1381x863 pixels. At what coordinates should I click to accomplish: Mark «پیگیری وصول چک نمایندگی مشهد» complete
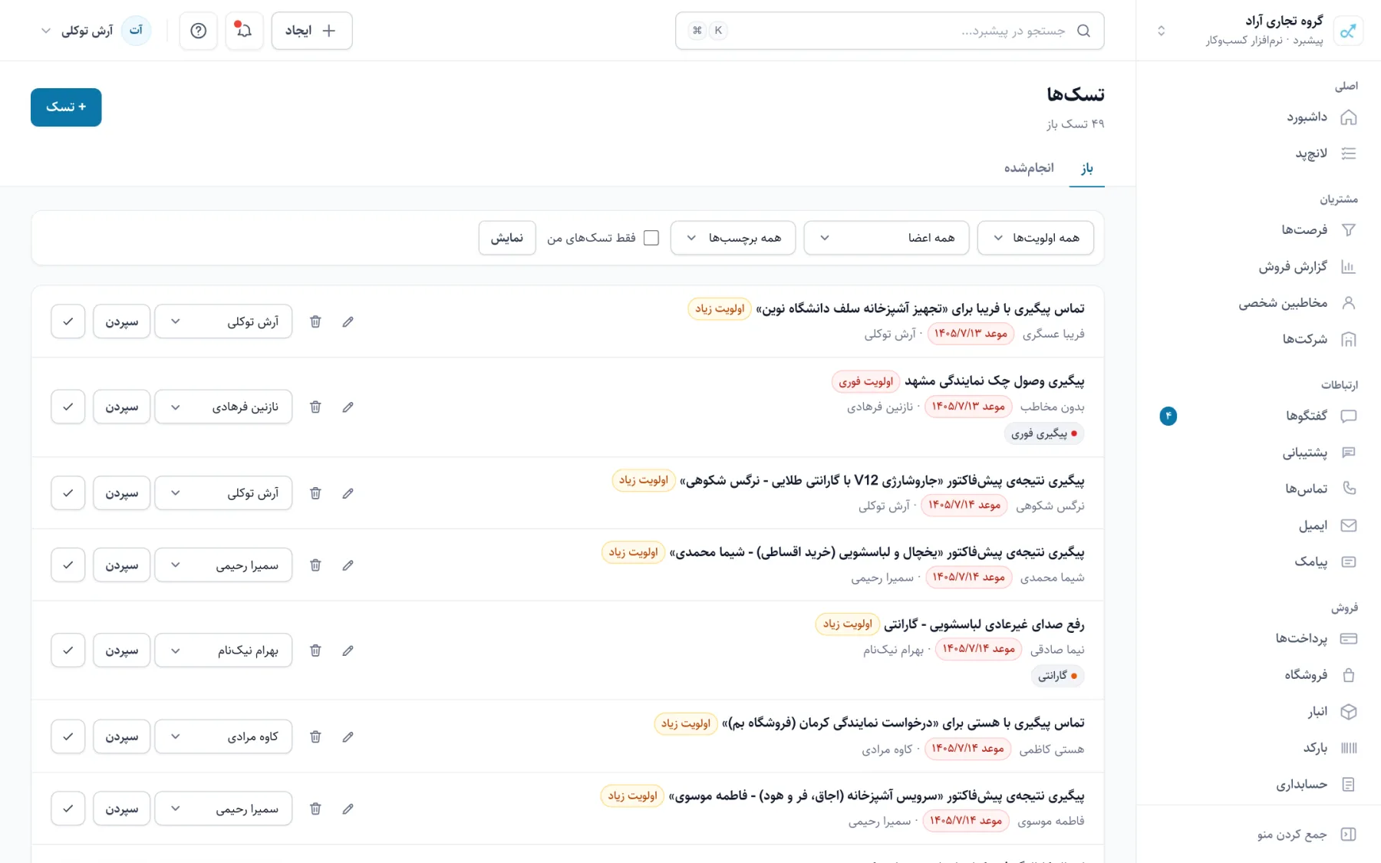coord(68,407)
